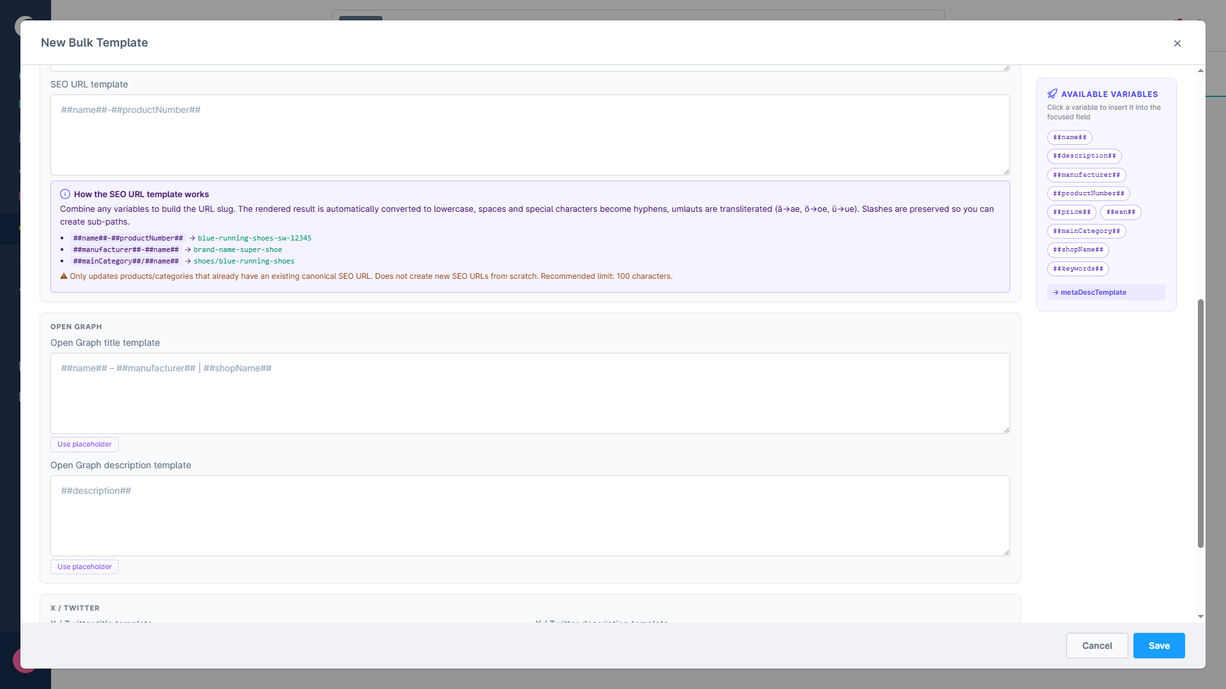Screen dimensions: 1226x689
Task: Insert the ##price## variable
Action: click(1071, 212)
